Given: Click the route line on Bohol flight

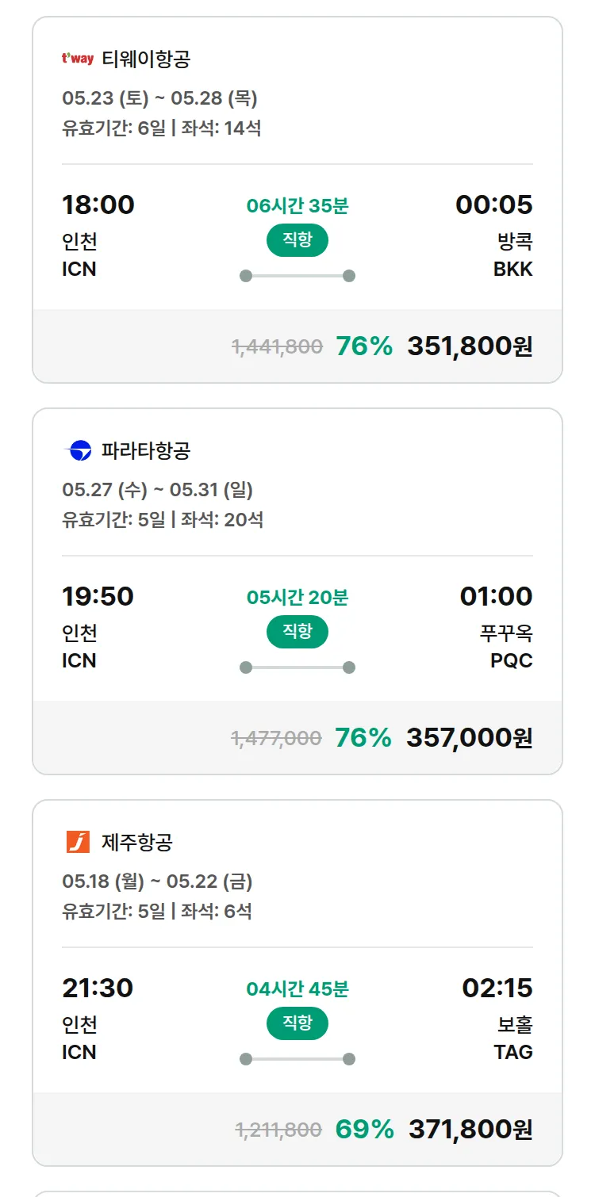Looking at the screenshot, I should (x=297, y=1059).
